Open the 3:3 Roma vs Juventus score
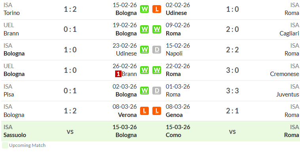 (232, 91)
